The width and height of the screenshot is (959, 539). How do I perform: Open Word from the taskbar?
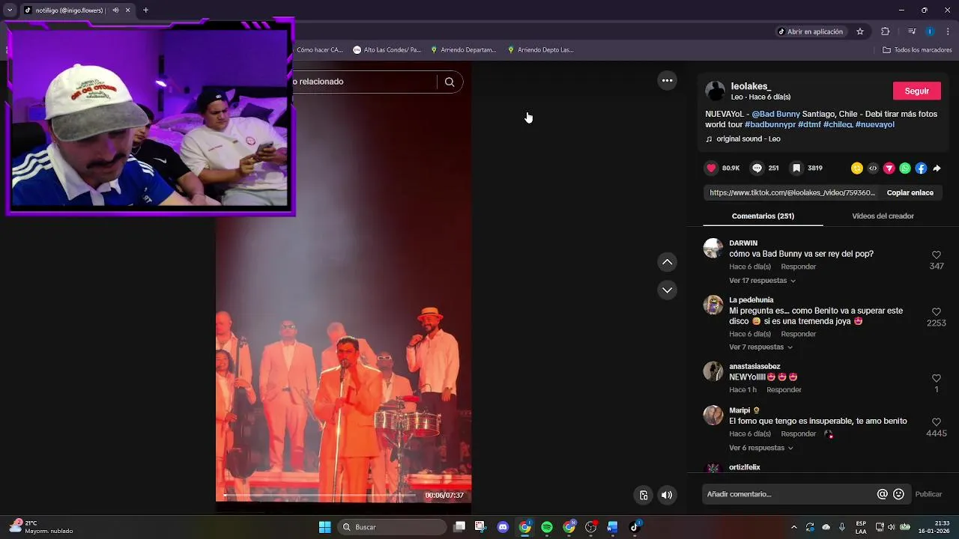point(612,527)
